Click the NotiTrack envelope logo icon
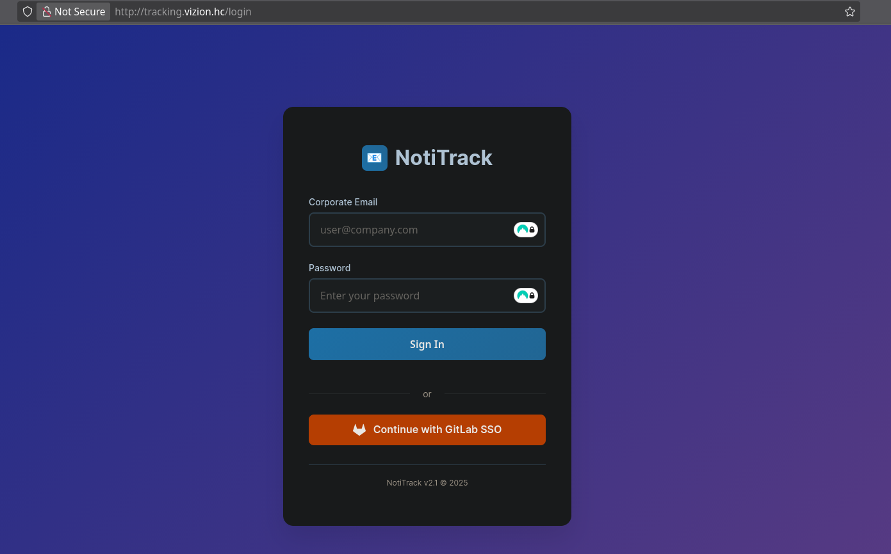Viewport: 891px width, 554px height. coord(375,158)
